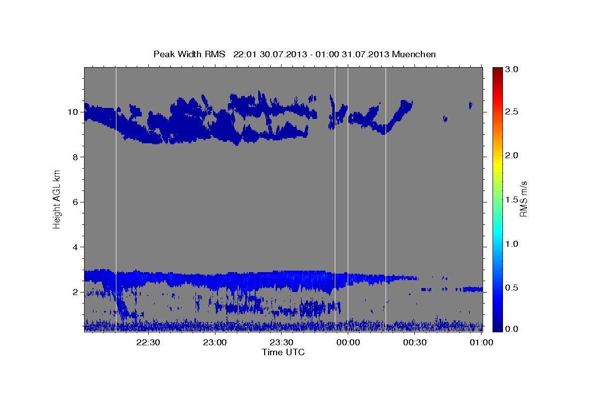Click the 1.5 colorbar value
Viewport: 597px width, 398px height.
(x=512, y=199)
